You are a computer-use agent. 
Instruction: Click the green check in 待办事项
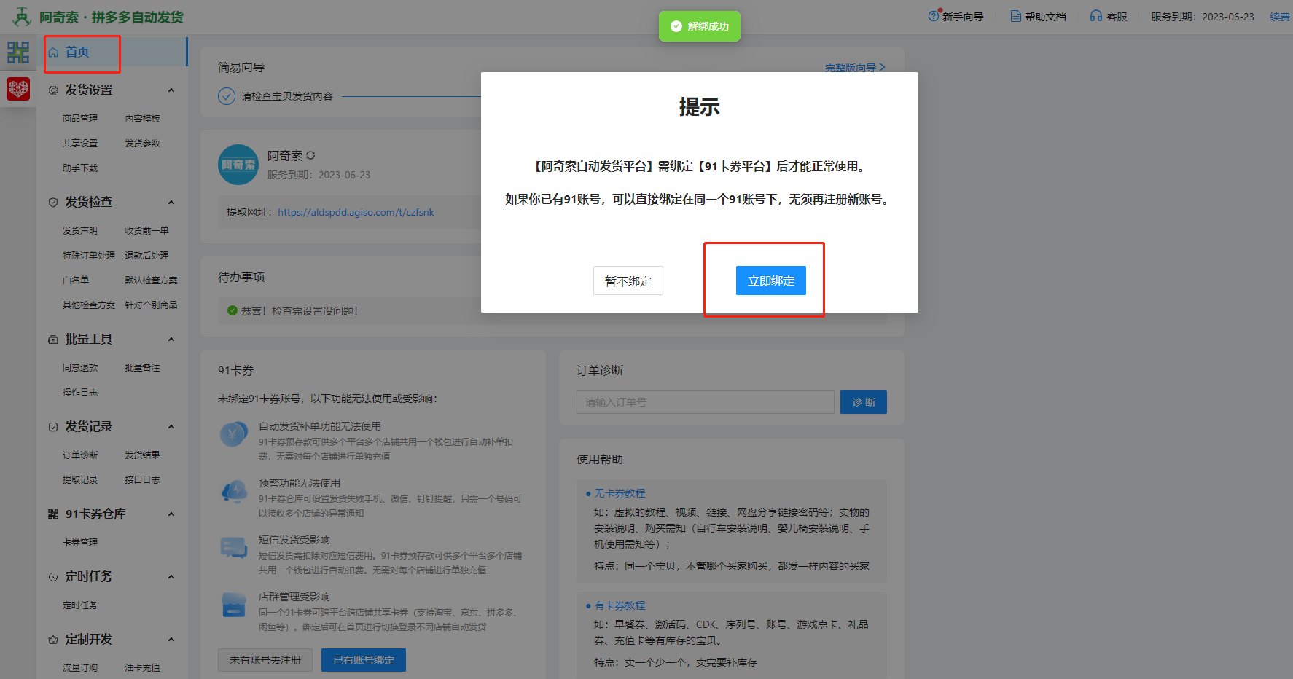pyautogui.click(x=233, y=310)
